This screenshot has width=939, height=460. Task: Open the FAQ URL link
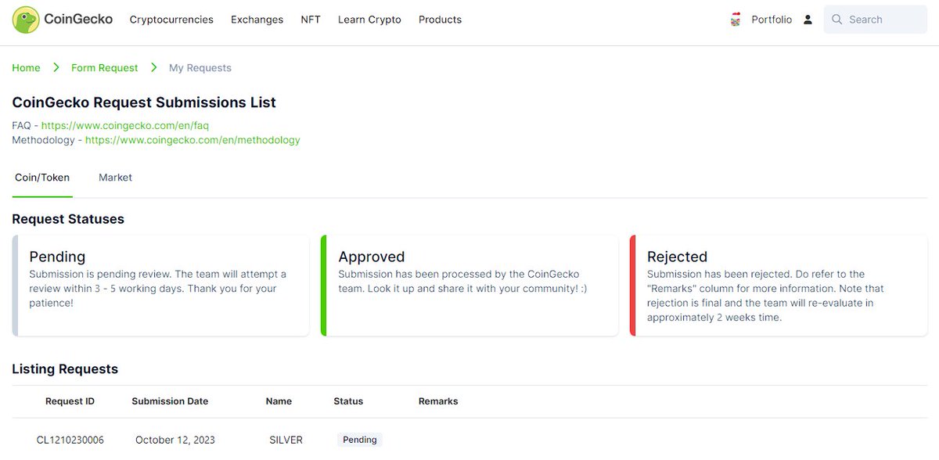coord(125,125)
